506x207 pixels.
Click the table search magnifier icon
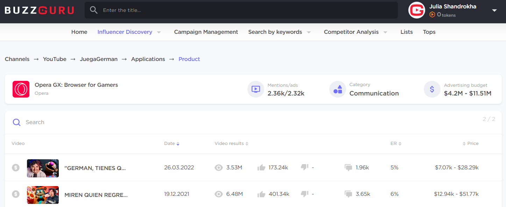(x=16, y=122)
